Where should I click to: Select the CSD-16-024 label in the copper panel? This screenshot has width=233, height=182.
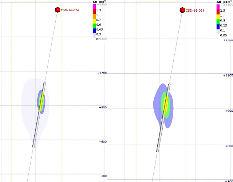[x=70, y=10]
